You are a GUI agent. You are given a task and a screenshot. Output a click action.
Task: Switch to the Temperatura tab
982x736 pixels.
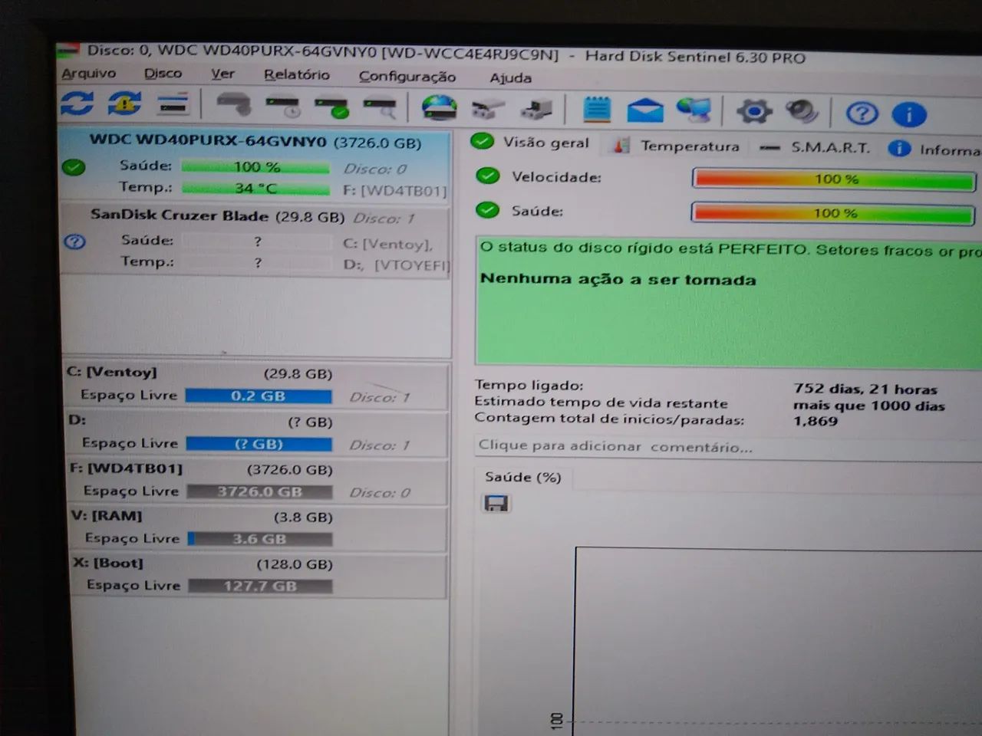point(677,146)
